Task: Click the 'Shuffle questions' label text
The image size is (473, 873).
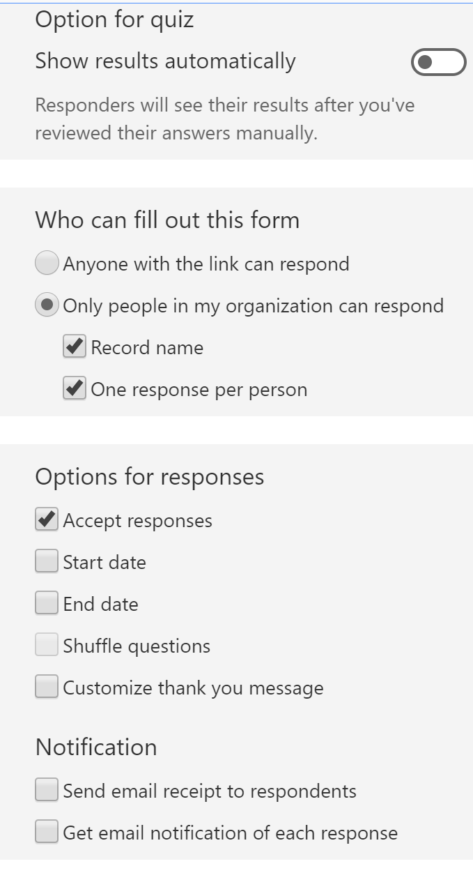Action: click(x=135, y=646)
